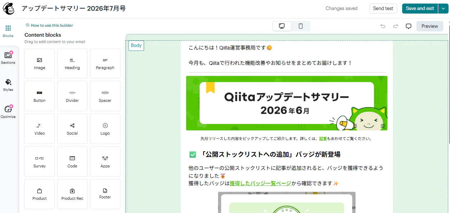The height and width of the screenshot is (213, 450).
Task: Choose the Code content block
Action: [x=72, y=162]
